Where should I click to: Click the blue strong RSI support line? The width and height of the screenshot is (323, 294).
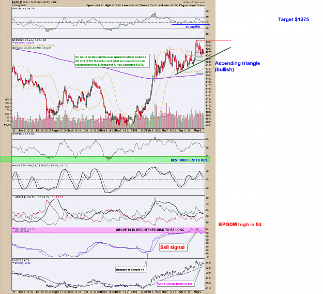191,24
